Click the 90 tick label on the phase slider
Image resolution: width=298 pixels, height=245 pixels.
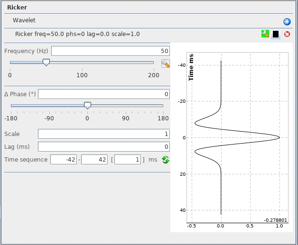click(125, 118)
